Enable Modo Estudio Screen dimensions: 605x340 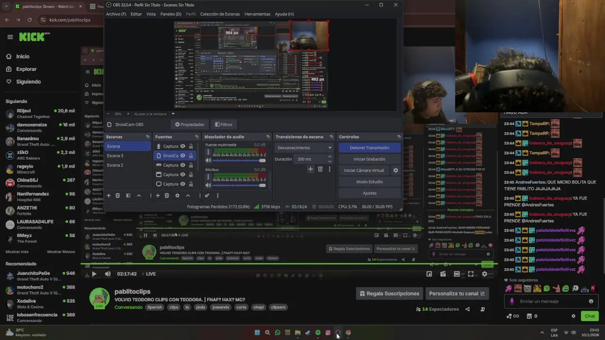click(370, 182)
